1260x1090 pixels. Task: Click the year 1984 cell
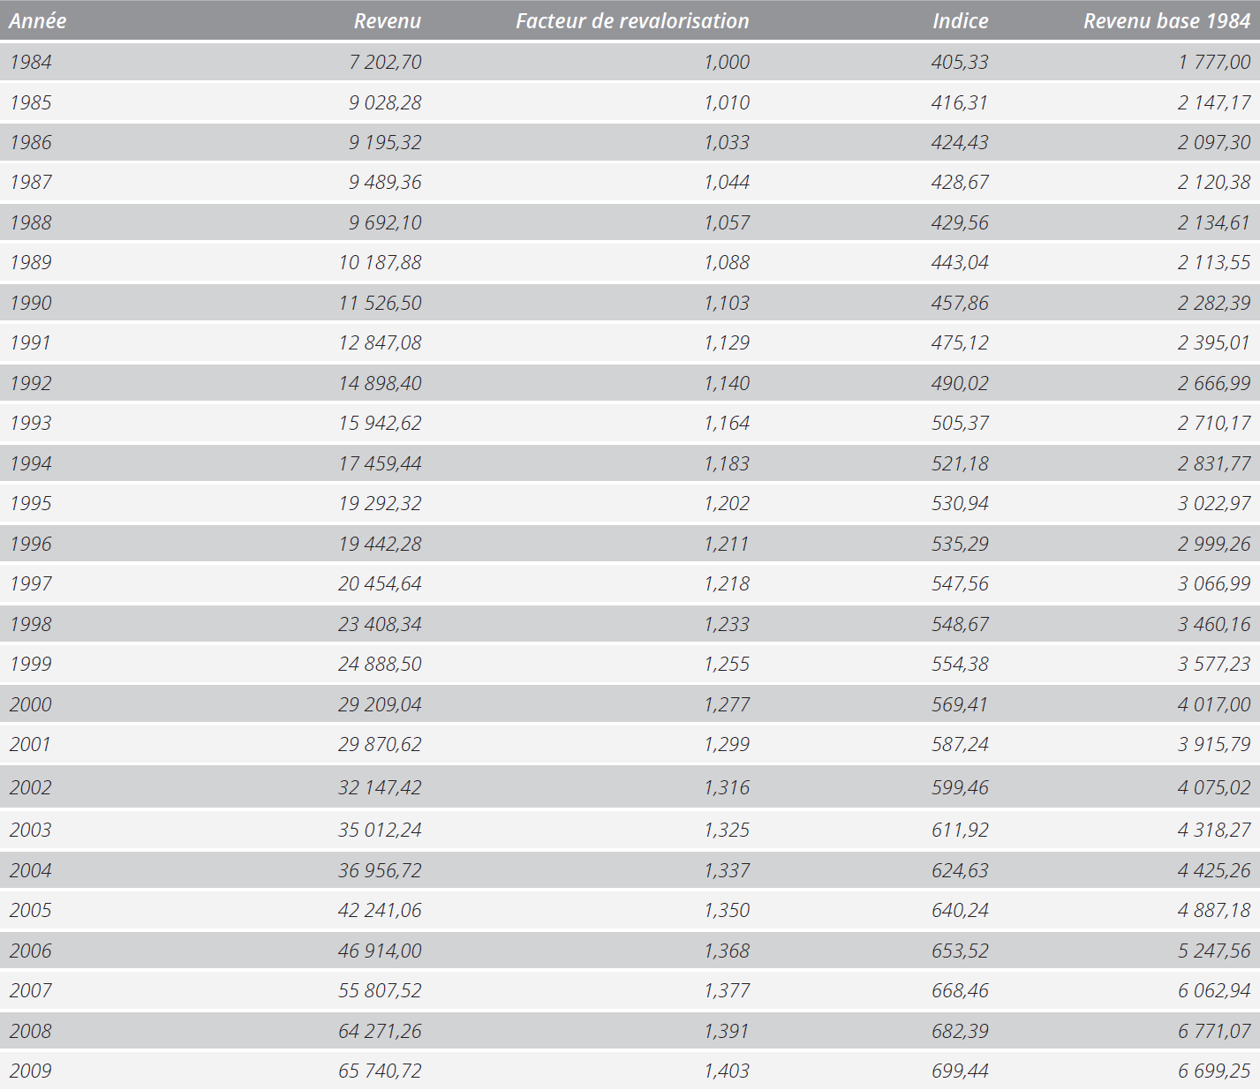point(31,62)
